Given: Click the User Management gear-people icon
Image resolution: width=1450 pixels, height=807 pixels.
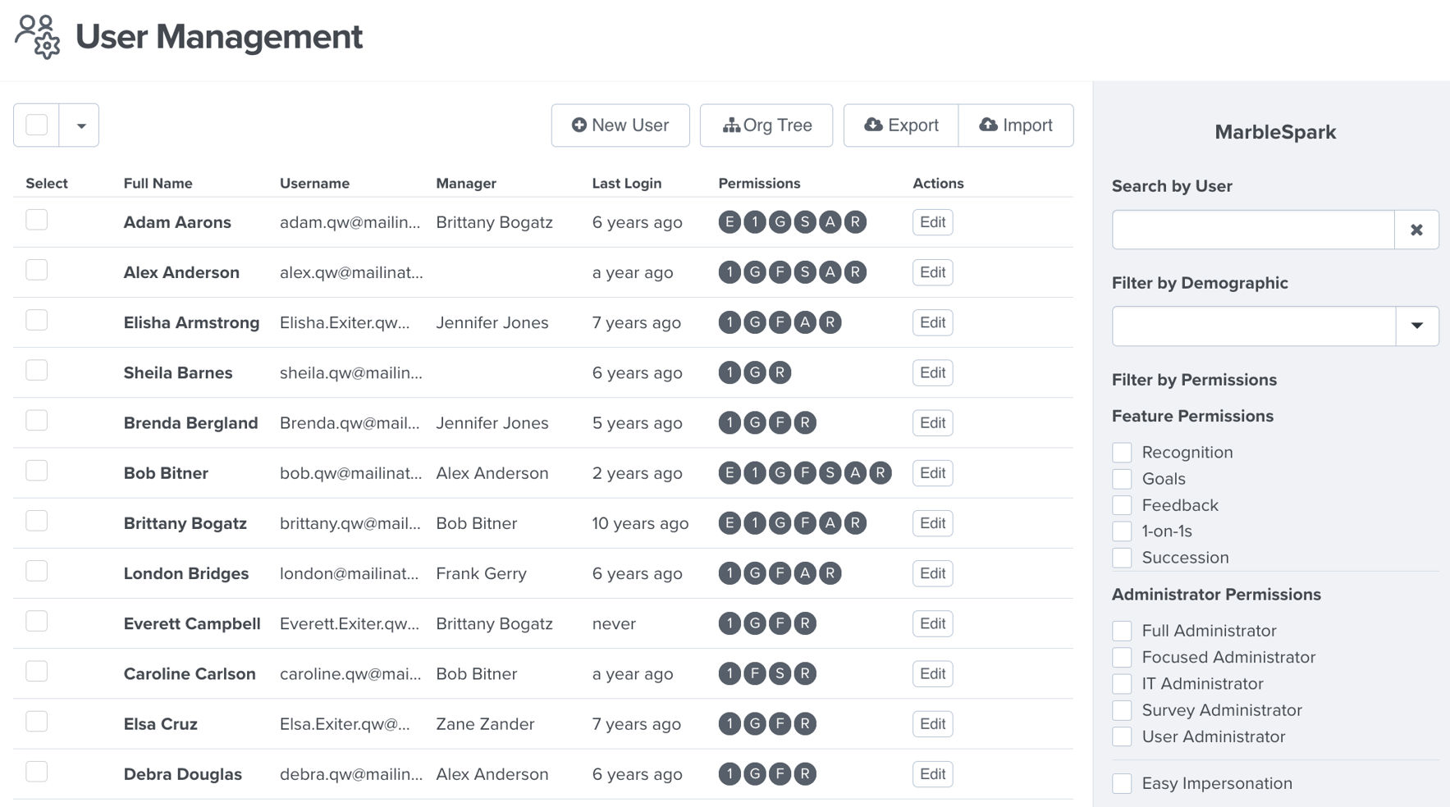Looking at the screenshot, I should [36, 37].
